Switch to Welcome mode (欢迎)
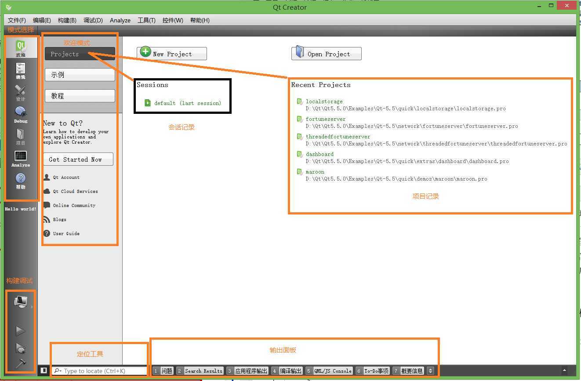The width and height of the screenshot is (581, 381). point(21,48)
